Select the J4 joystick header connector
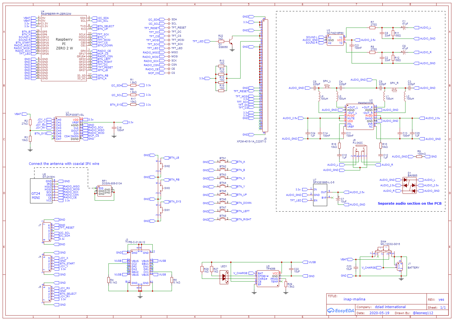 pyautogui.click(x=47, y=263)
